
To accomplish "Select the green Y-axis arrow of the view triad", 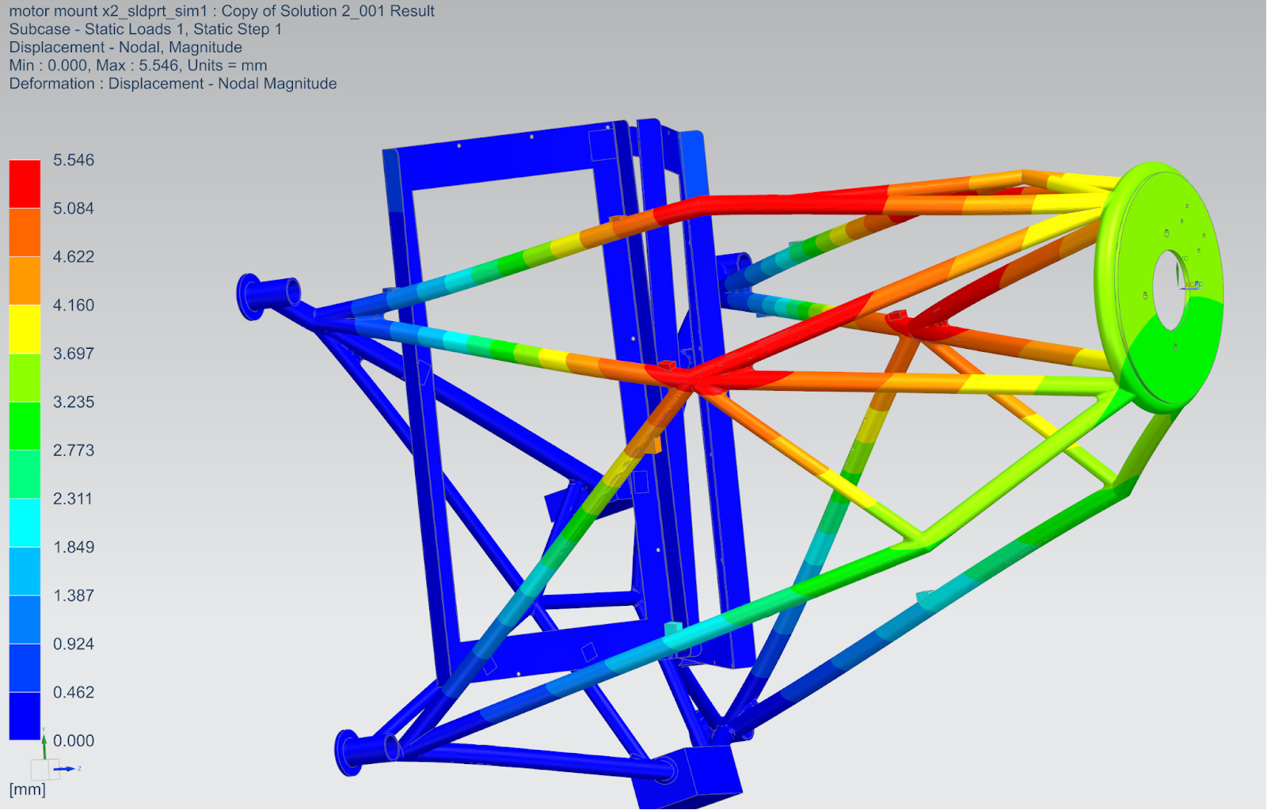I will 44,746.
